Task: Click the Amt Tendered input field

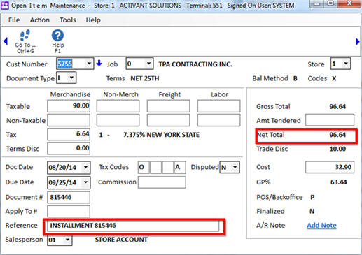Action: pos(330,120)
